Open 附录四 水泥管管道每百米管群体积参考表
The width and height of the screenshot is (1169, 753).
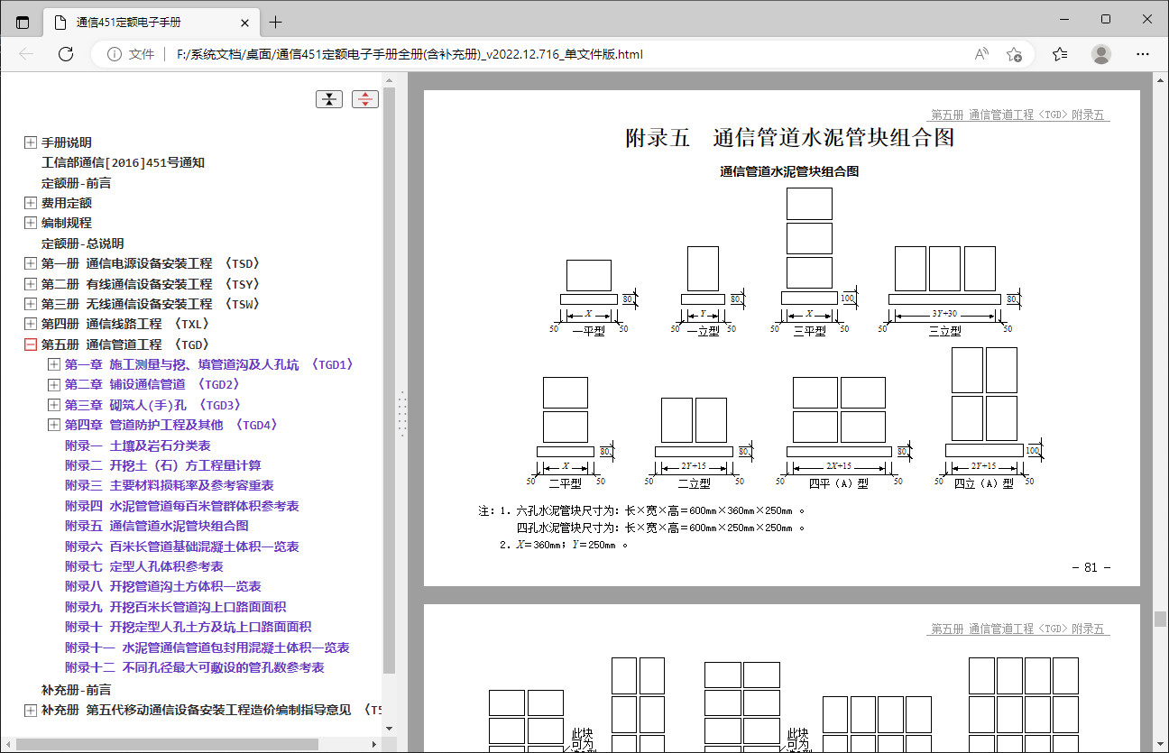point(182,506)
